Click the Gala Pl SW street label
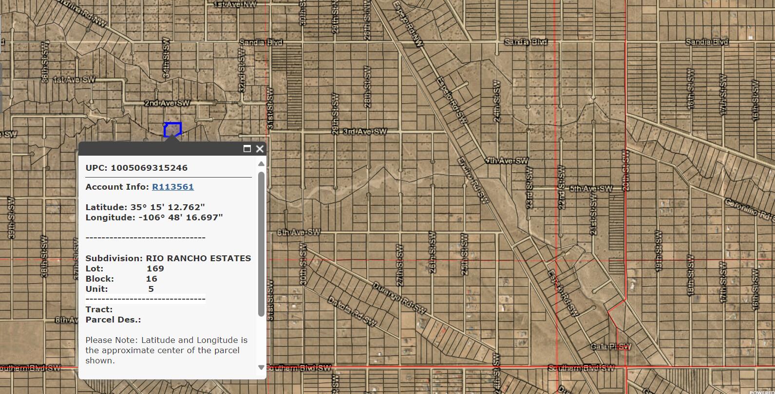The width and height of the screenshot is (775, 394). tap(610, 346)
